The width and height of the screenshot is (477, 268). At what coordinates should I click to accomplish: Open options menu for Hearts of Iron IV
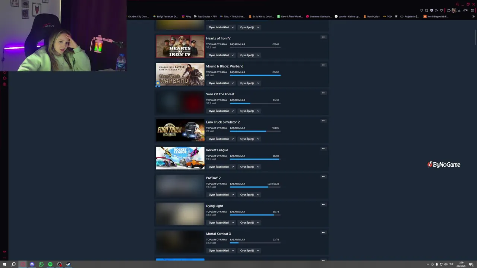tap(323, 37)
